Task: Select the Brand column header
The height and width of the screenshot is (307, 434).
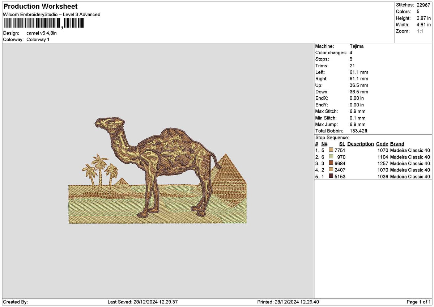Action: pos(396,144)
